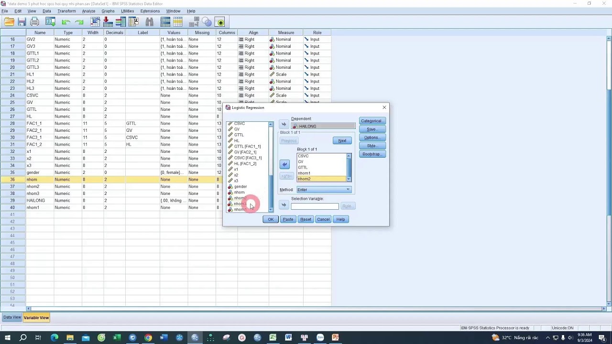Click the FAC1_1 variable name cell

click(40, 123)
